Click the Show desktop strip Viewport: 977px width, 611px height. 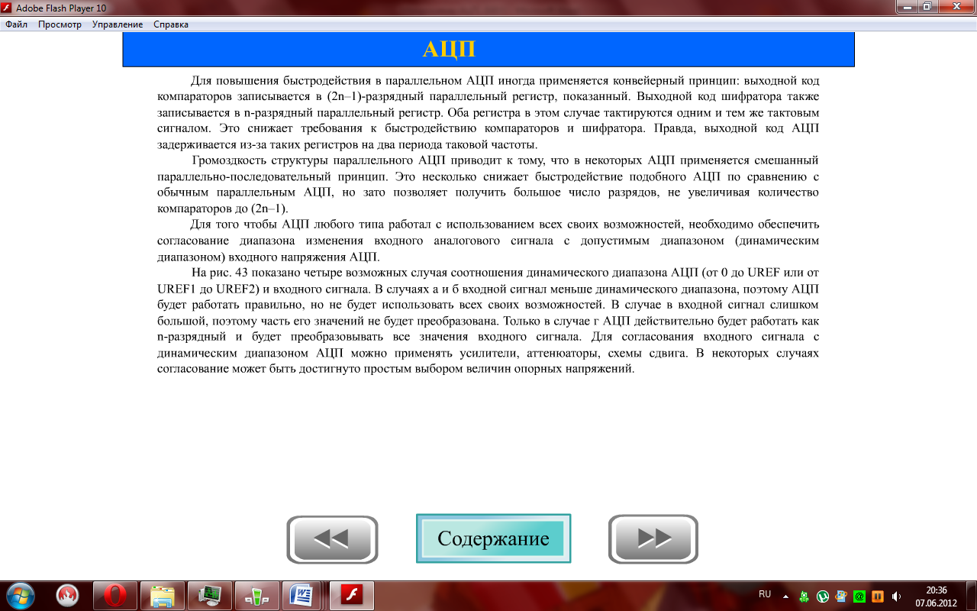(972, 596)
